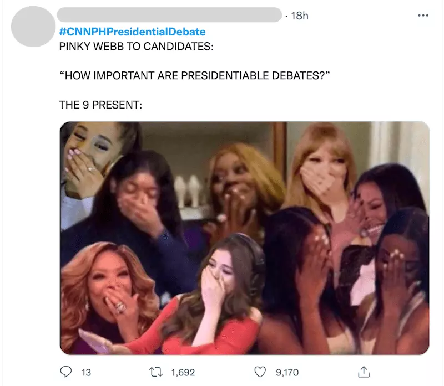444x386 pixels.
Task: Click the THE 9 PRESENT text line
Action: pos(100,105)
